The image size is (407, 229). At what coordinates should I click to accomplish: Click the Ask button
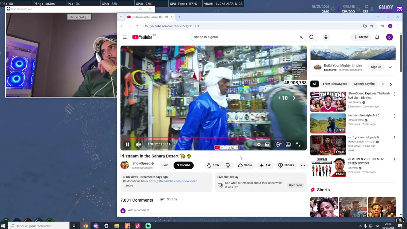(265, 165)
